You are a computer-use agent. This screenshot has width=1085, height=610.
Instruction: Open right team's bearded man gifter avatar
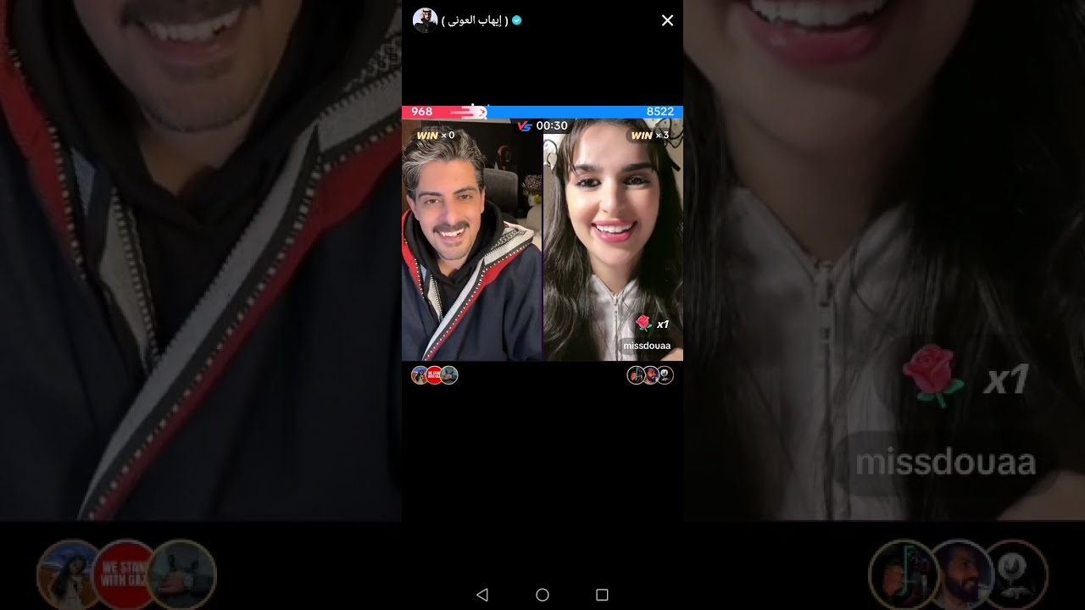click(650, 375)
